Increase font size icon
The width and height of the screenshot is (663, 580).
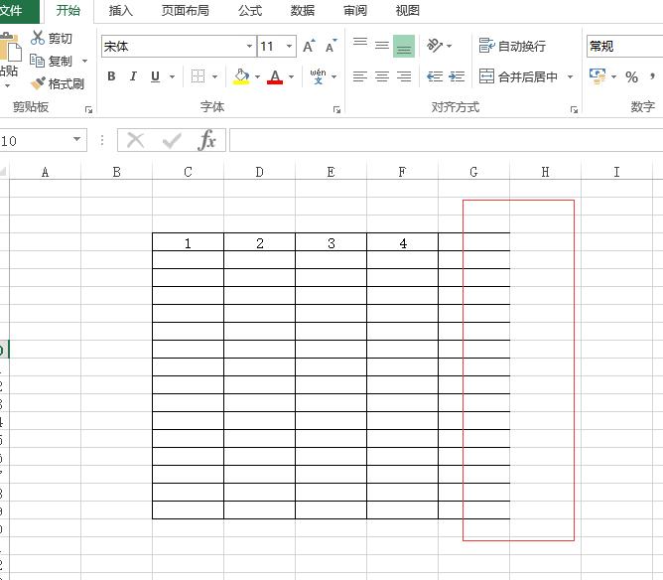click(309, 46)
